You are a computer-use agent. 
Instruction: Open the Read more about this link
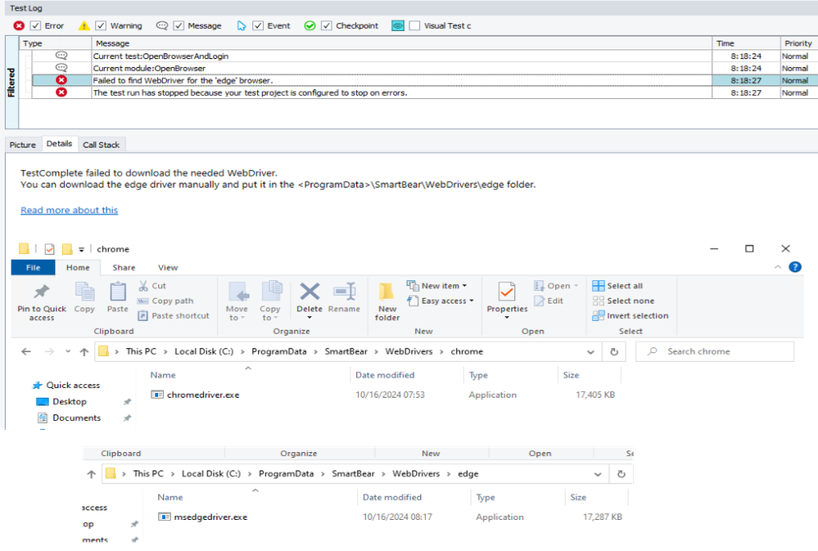[x=70, y=210]
